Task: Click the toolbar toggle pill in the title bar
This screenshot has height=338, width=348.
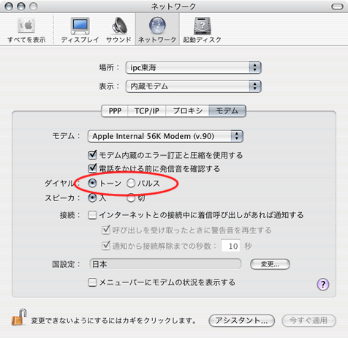Action: click(x=337, y=7)
